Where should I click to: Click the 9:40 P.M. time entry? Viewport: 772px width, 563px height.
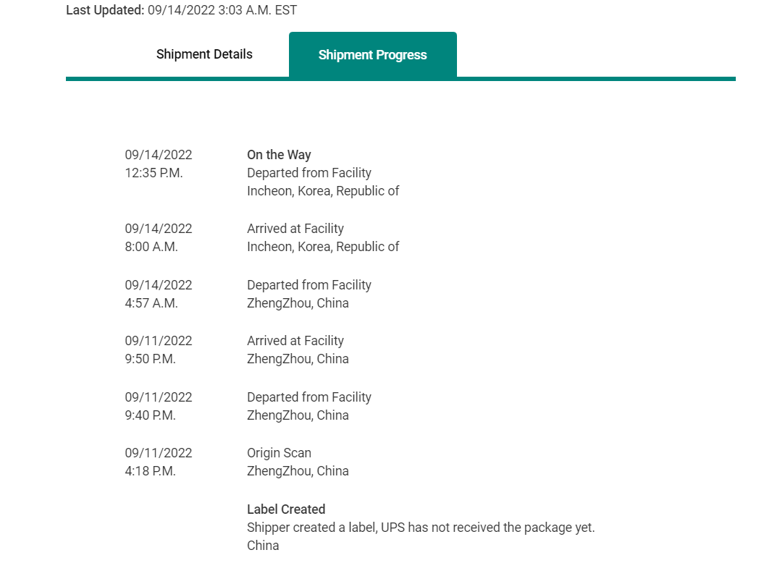click(151, 415)
